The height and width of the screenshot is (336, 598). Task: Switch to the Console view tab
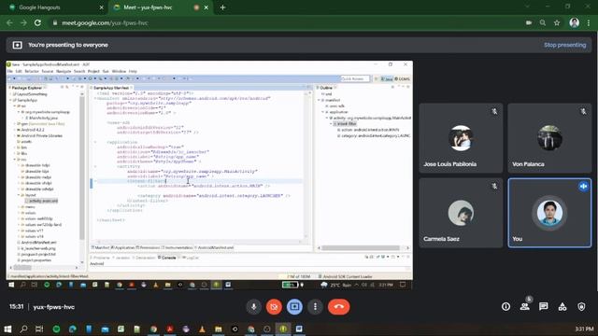coord(166,258)
